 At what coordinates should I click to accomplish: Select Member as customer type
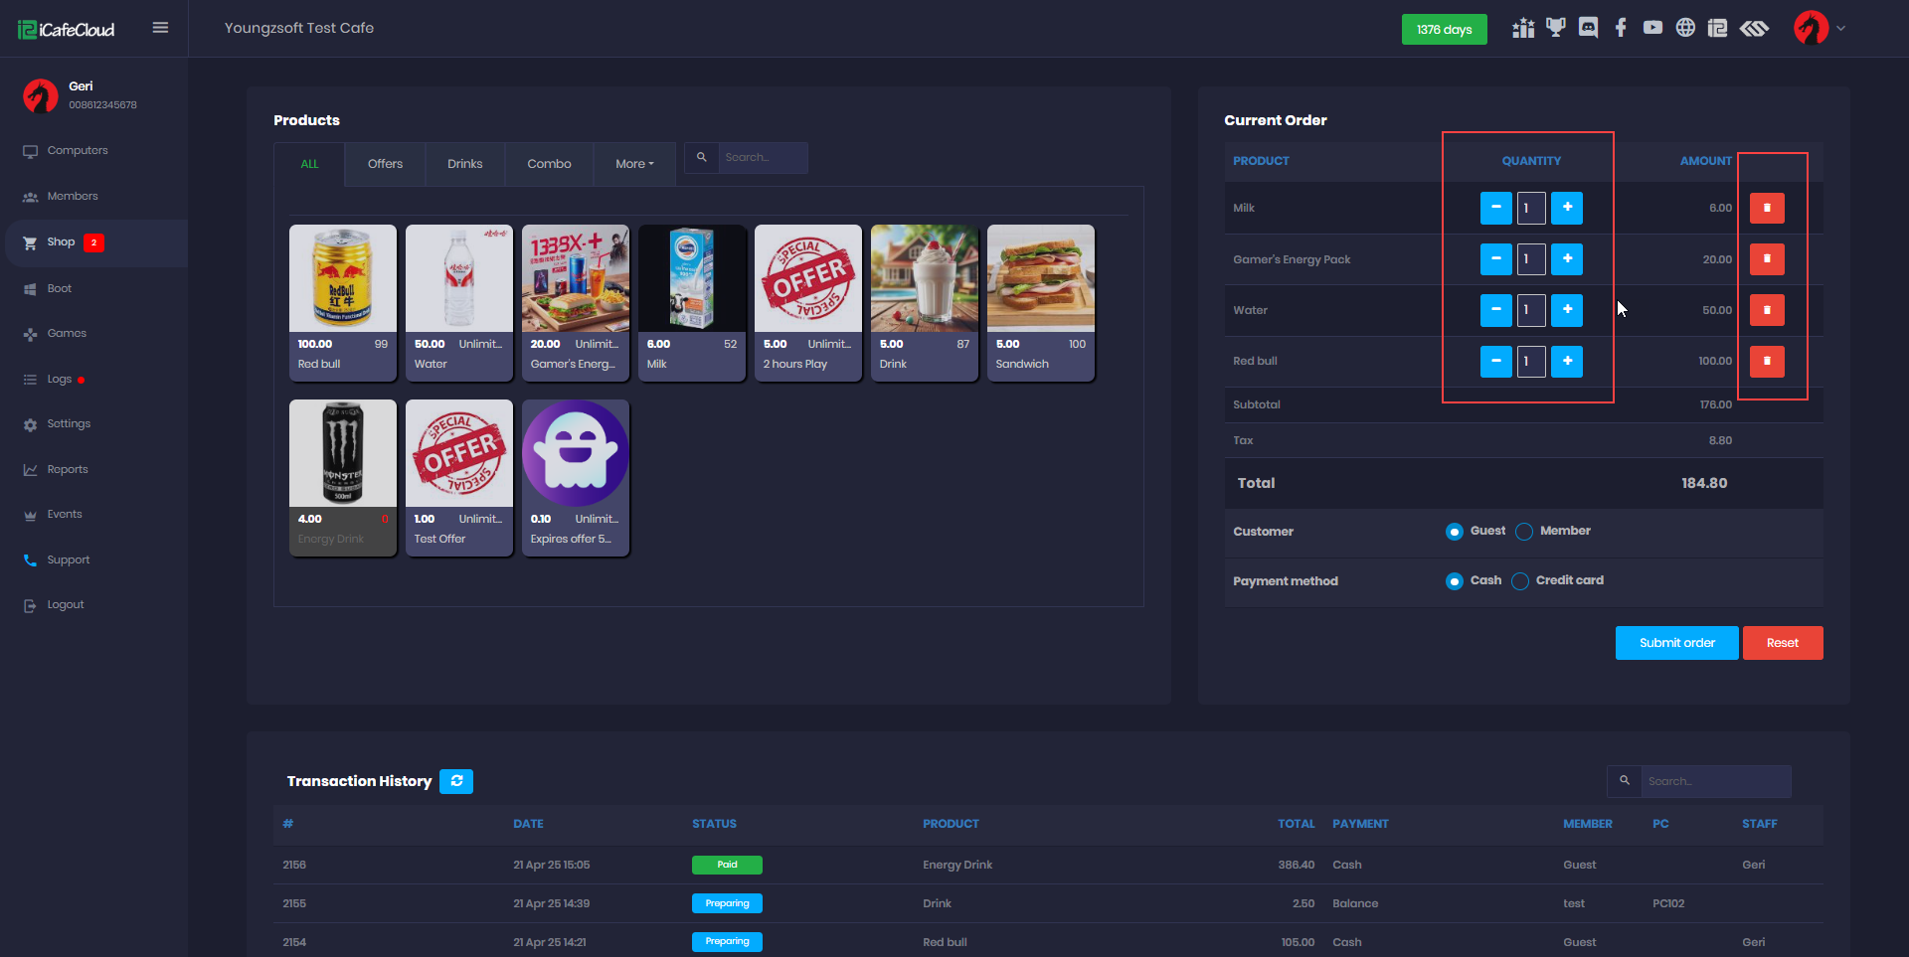[1524, 532]
